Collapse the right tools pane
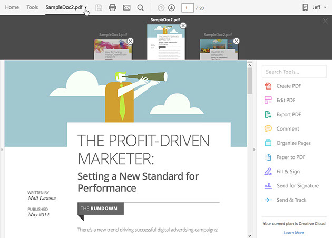 pyautogui.click(x=255, y=150)
